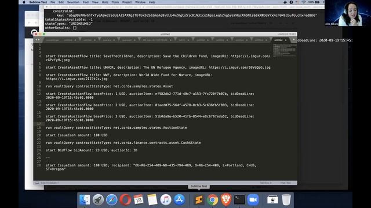Open Trash in the dock
Viewport: 371px width, 208px height.
click(286, 199)
